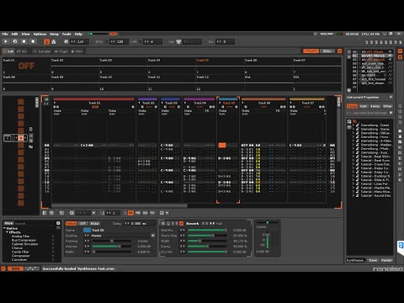
Task: Switch to the Mix tab
Action: [x=22, y=51]
